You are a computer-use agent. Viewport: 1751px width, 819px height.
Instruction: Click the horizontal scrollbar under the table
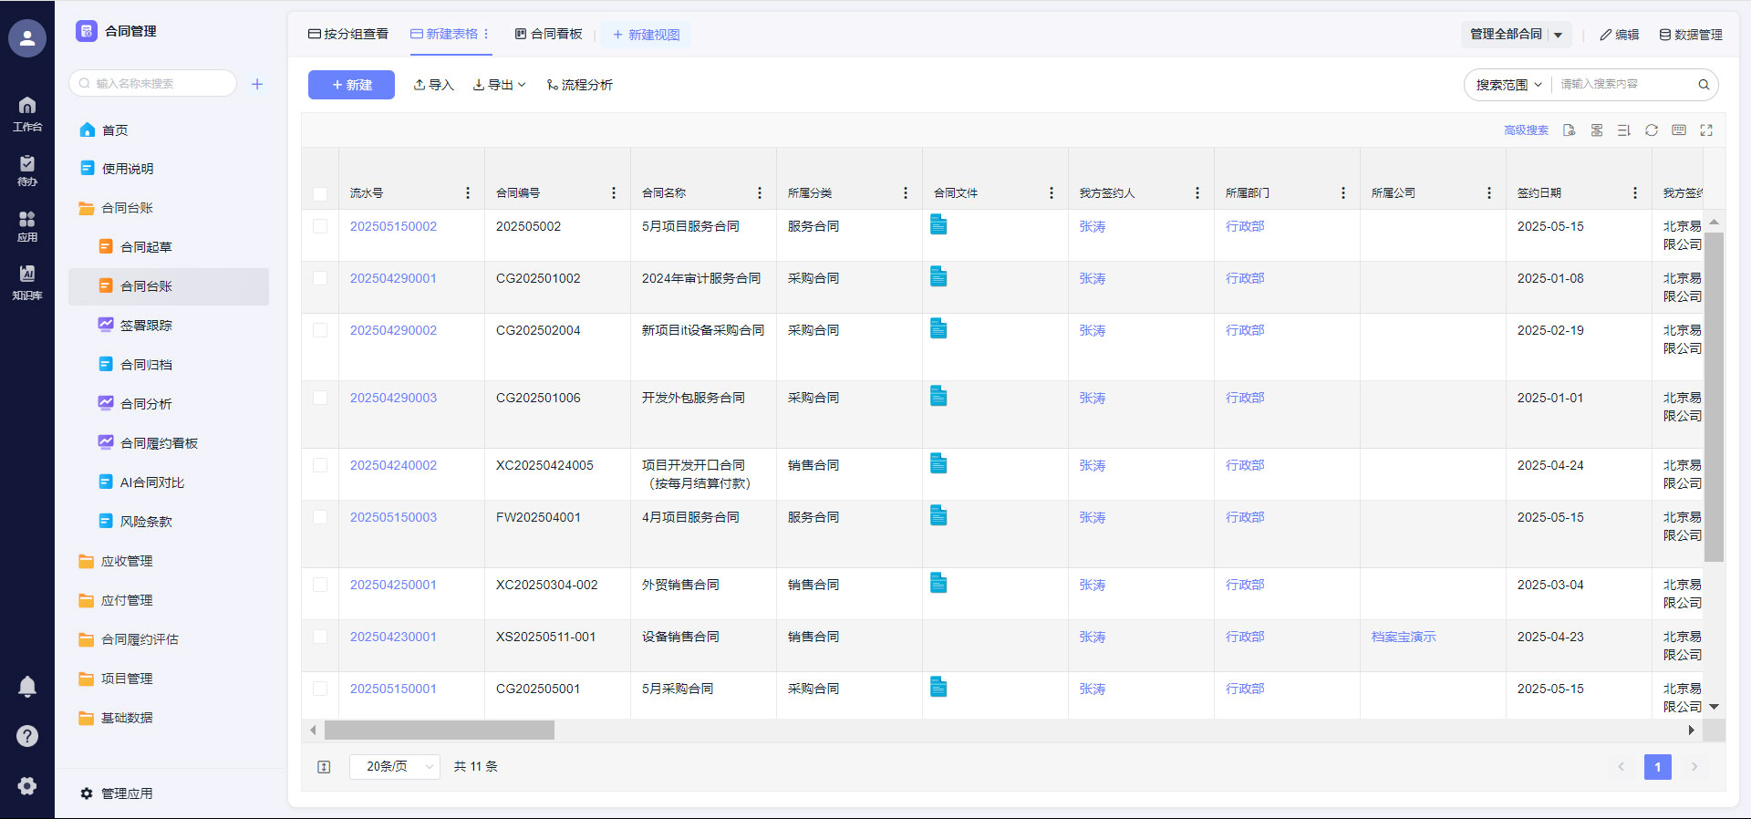440,731
